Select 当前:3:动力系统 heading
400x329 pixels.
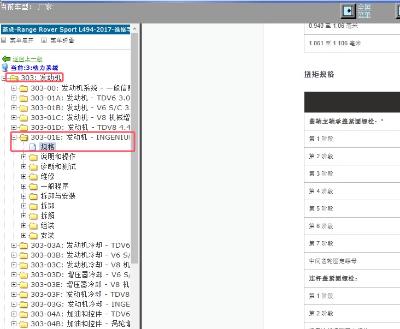(x=34, y=68)
